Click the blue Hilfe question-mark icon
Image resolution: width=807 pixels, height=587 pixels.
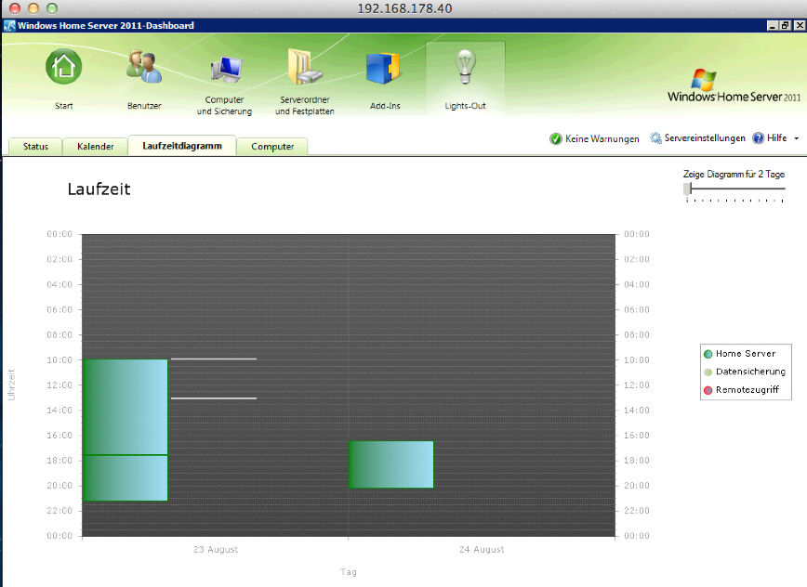(x=758, y=138)
